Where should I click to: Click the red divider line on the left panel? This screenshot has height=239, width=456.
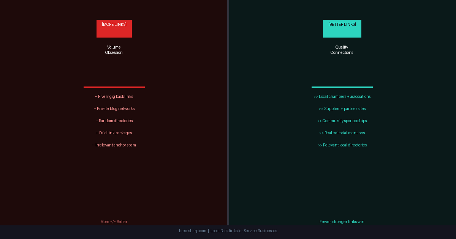click(x=114, y=87)
